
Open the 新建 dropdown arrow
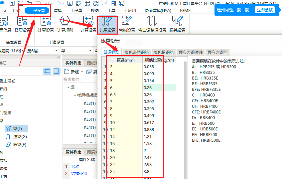tap(82, 72)
